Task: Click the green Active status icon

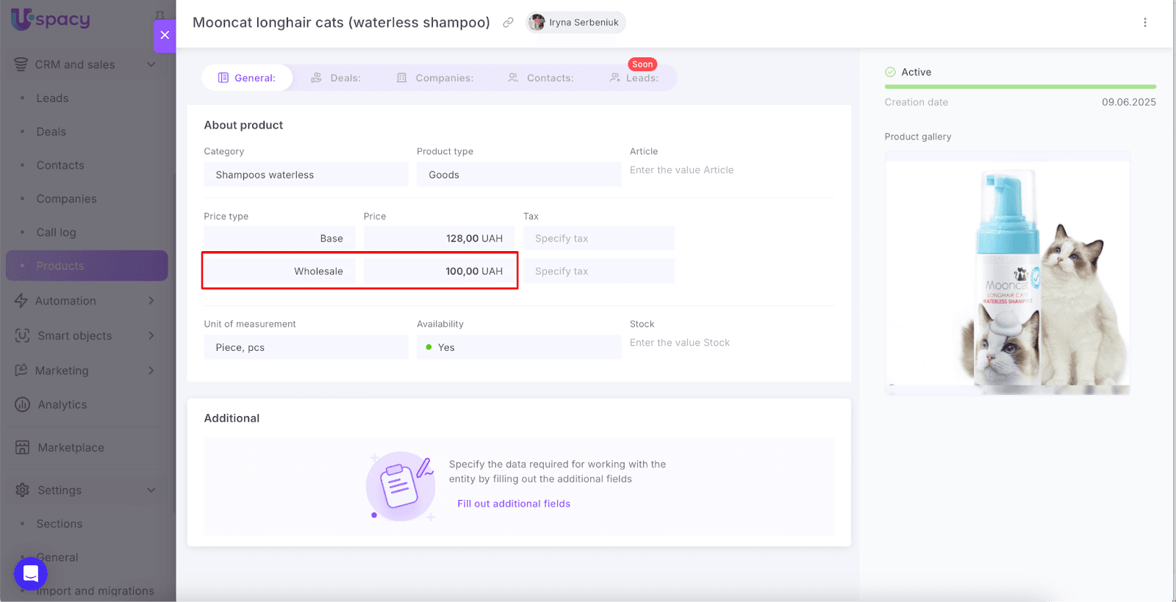Action: [x=890, y=72]
